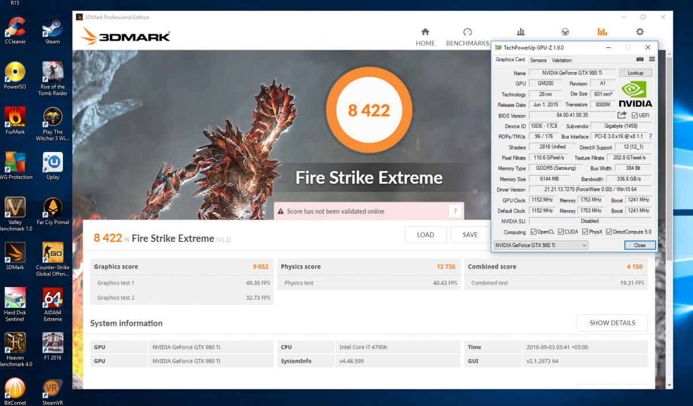
Task: Click the 'Combined test' row
Action: click(x=556, y=283)
